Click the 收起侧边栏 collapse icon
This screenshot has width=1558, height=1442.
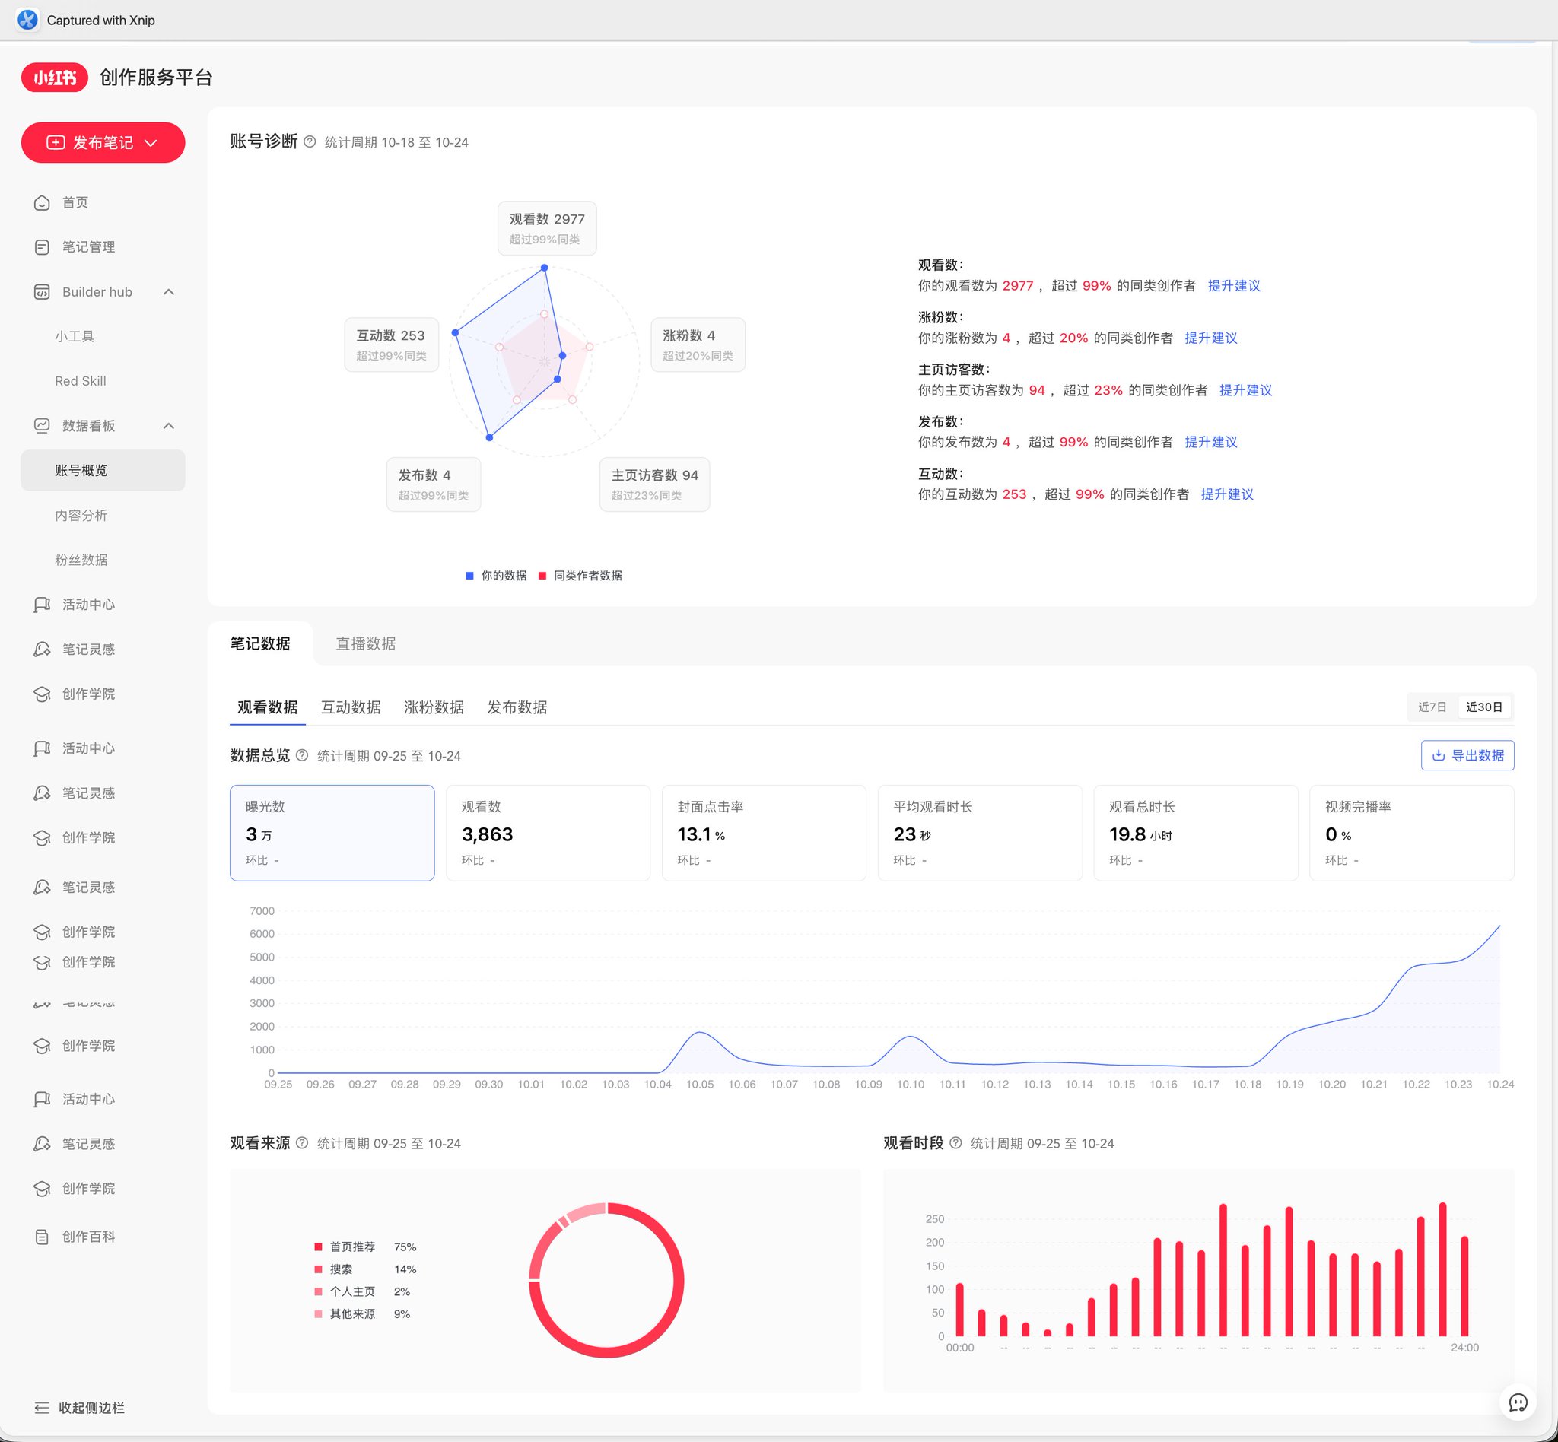click(x=42, y=1408)
